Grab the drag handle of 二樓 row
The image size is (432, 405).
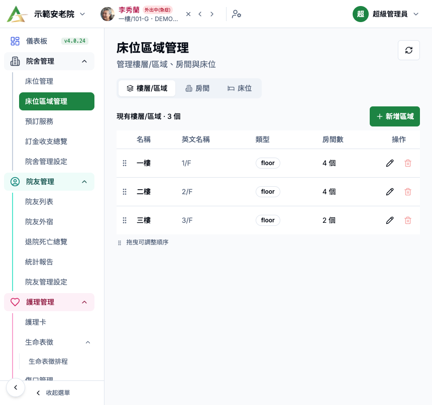125,192
